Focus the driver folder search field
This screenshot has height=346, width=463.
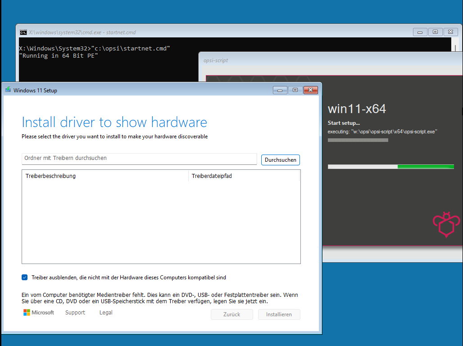tap(139, 159)
